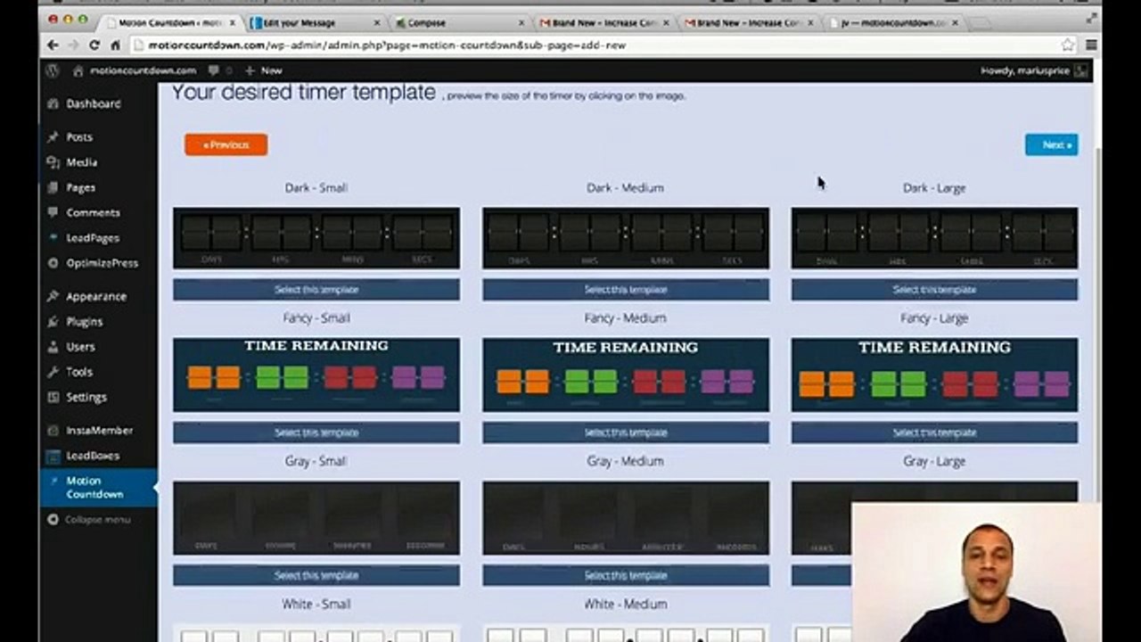Click the Plugins plug icon
Image resolution: width=1141 pixels, height=642 pixels.
click(53, 321)
